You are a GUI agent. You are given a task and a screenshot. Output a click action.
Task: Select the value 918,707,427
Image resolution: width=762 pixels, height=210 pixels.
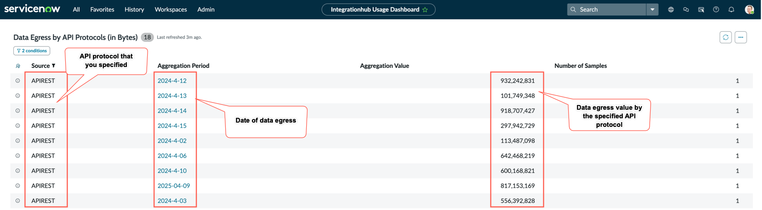518,111
